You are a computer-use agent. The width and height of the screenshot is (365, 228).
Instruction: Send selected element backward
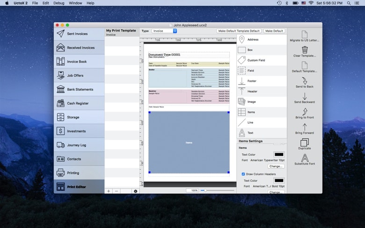[x=305, y=96]
